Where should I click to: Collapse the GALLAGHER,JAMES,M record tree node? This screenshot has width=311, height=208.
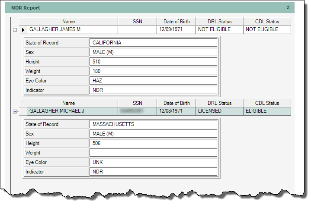click(15, 30)
